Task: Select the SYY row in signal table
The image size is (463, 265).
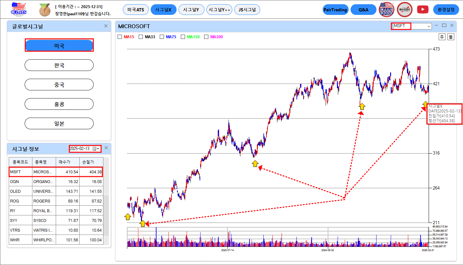Action: point(56,220)
